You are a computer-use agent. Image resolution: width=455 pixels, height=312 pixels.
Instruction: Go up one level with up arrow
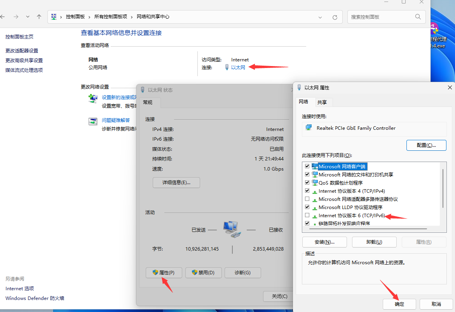click(39, 17)
